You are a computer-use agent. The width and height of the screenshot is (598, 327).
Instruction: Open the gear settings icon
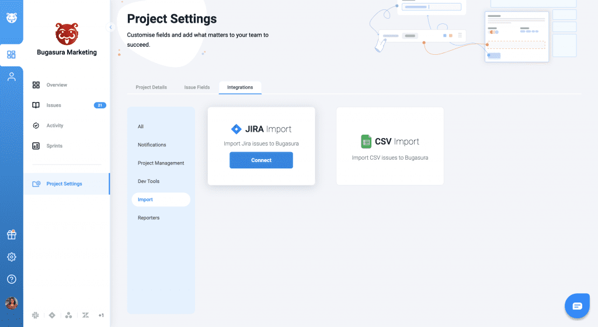(x=12, y=257)
